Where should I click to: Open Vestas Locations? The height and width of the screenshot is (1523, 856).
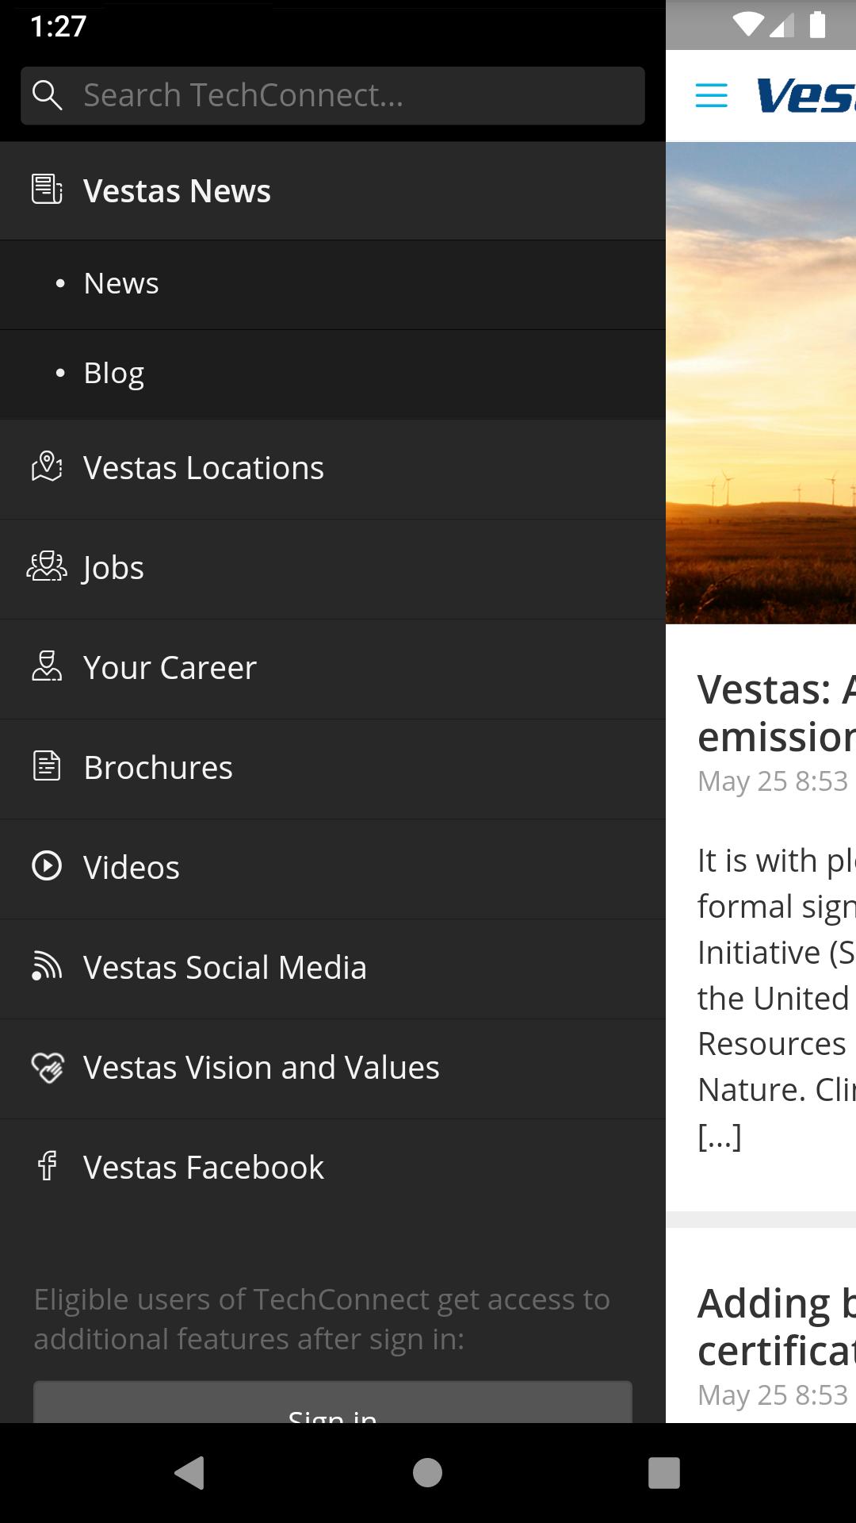coord(333,469)
